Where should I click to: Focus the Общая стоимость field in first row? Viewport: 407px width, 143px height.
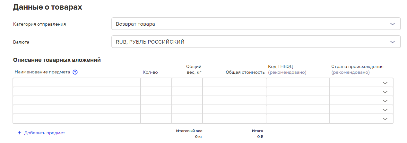coord(234,83)
